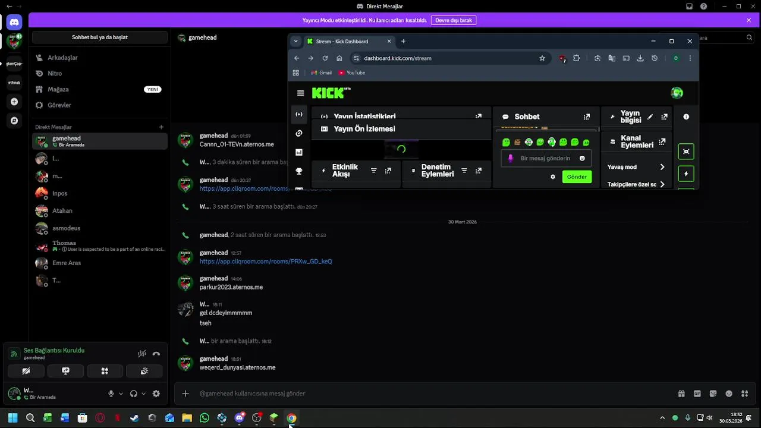This screenshot has height=428, width=761.
Task: Deafen Discord with headphones icon
Action: click(134, 394)
